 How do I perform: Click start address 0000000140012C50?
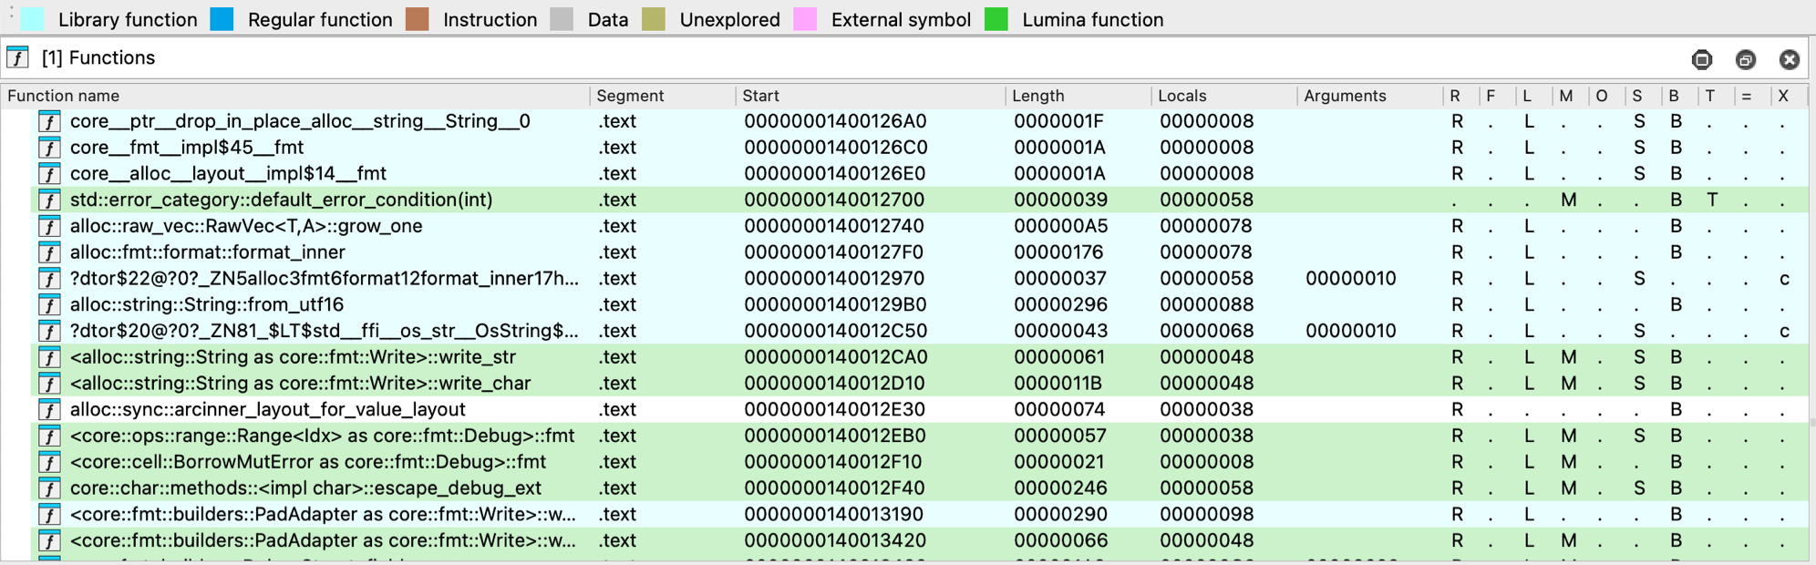tap(835, 331)
